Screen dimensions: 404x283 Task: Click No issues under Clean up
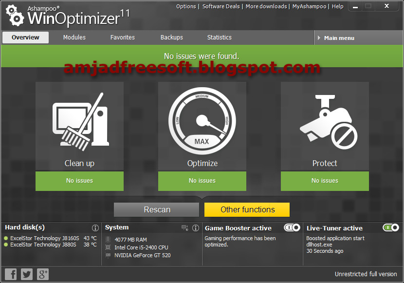pos(80,181)
